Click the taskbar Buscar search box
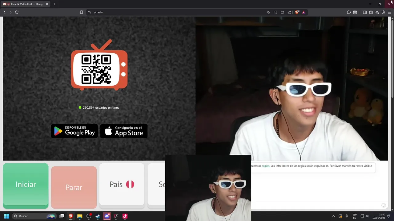 tap(34, 216)
